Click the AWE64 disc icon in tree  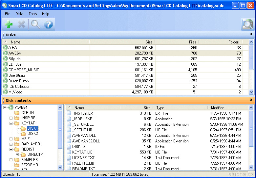click(x=11, y=107)
